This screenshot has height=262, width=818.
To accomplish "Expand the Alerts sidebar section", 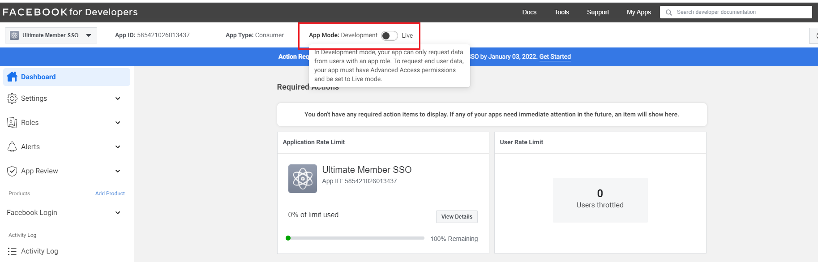I will 118,147.
